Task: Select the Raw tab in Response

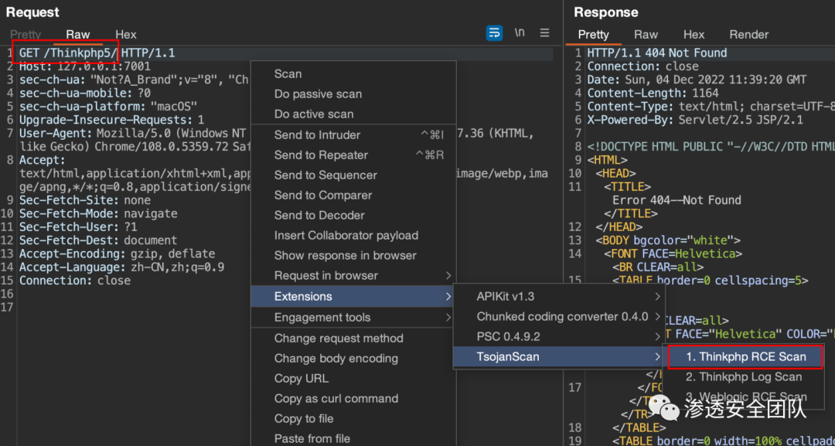Action: (646, 35)
